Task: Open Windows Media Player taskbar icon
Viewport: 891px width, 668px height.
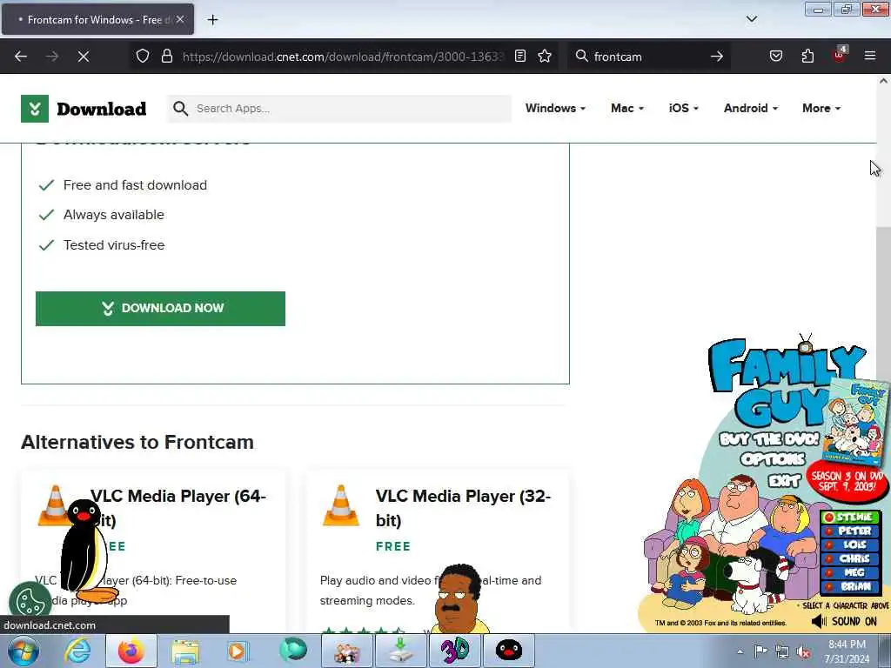Action: pyautogui.click(x=238, y=651)
